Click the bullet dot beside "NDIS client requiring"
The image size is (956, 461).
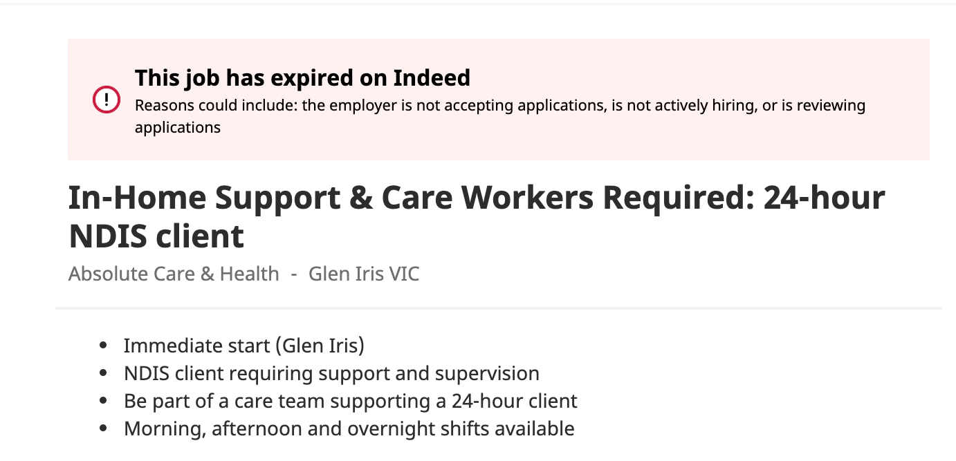(104, 373)
